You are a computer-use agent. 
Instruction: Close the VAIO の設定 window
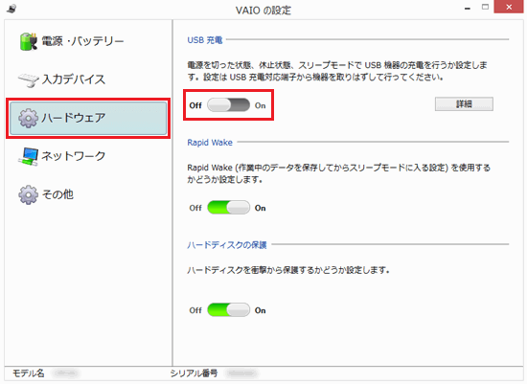click(509, 7)
